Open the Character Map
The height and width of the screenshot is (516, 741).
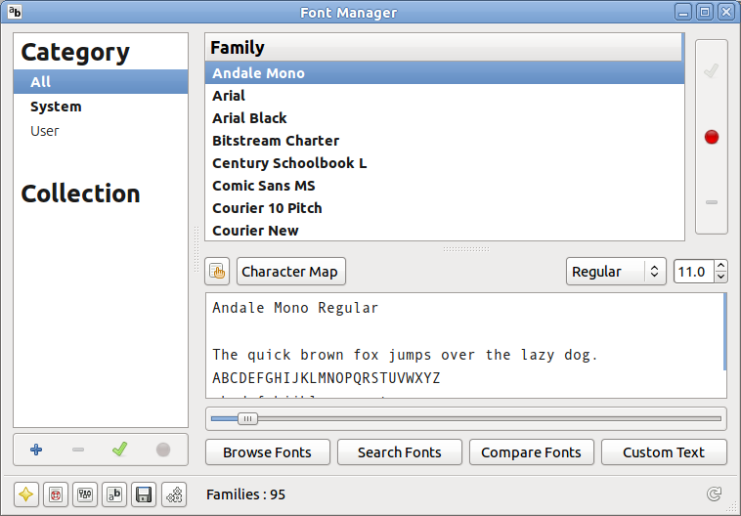click(x=291, y=272)
